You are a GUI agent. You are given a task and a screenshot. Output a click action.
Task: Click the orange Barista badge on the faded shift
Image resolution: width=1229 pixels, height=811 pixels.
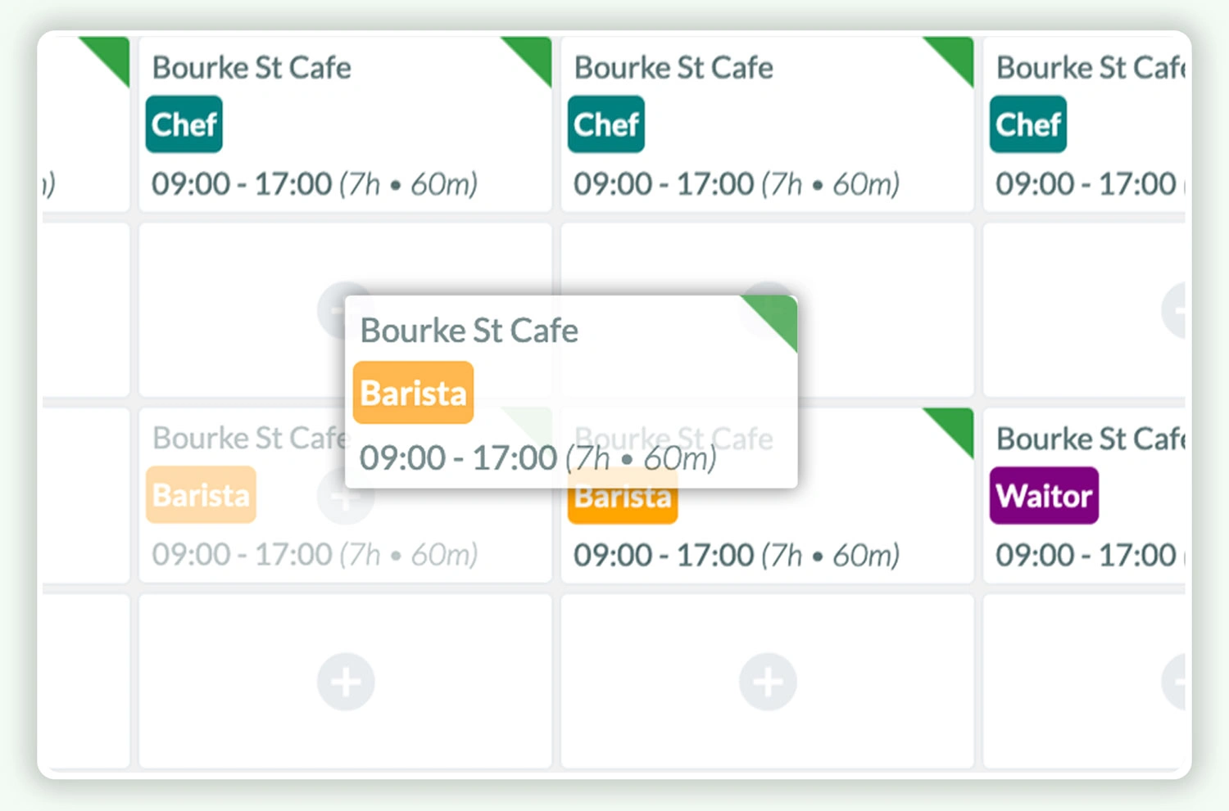[x=201, y=494]
